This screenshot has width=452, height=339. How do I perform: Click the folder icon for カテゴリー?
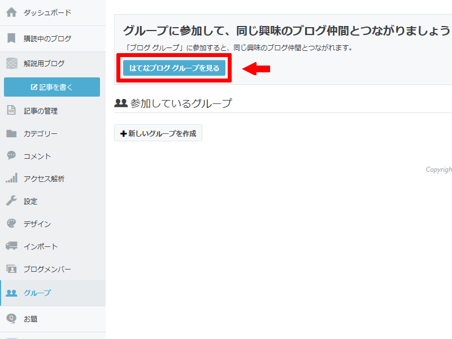point(11,133)
